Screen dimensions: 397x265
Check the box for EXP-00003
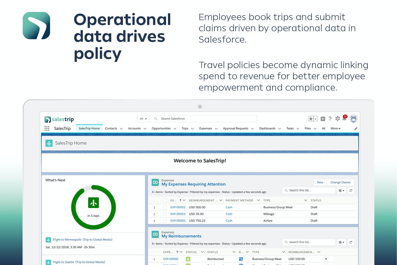165,214
